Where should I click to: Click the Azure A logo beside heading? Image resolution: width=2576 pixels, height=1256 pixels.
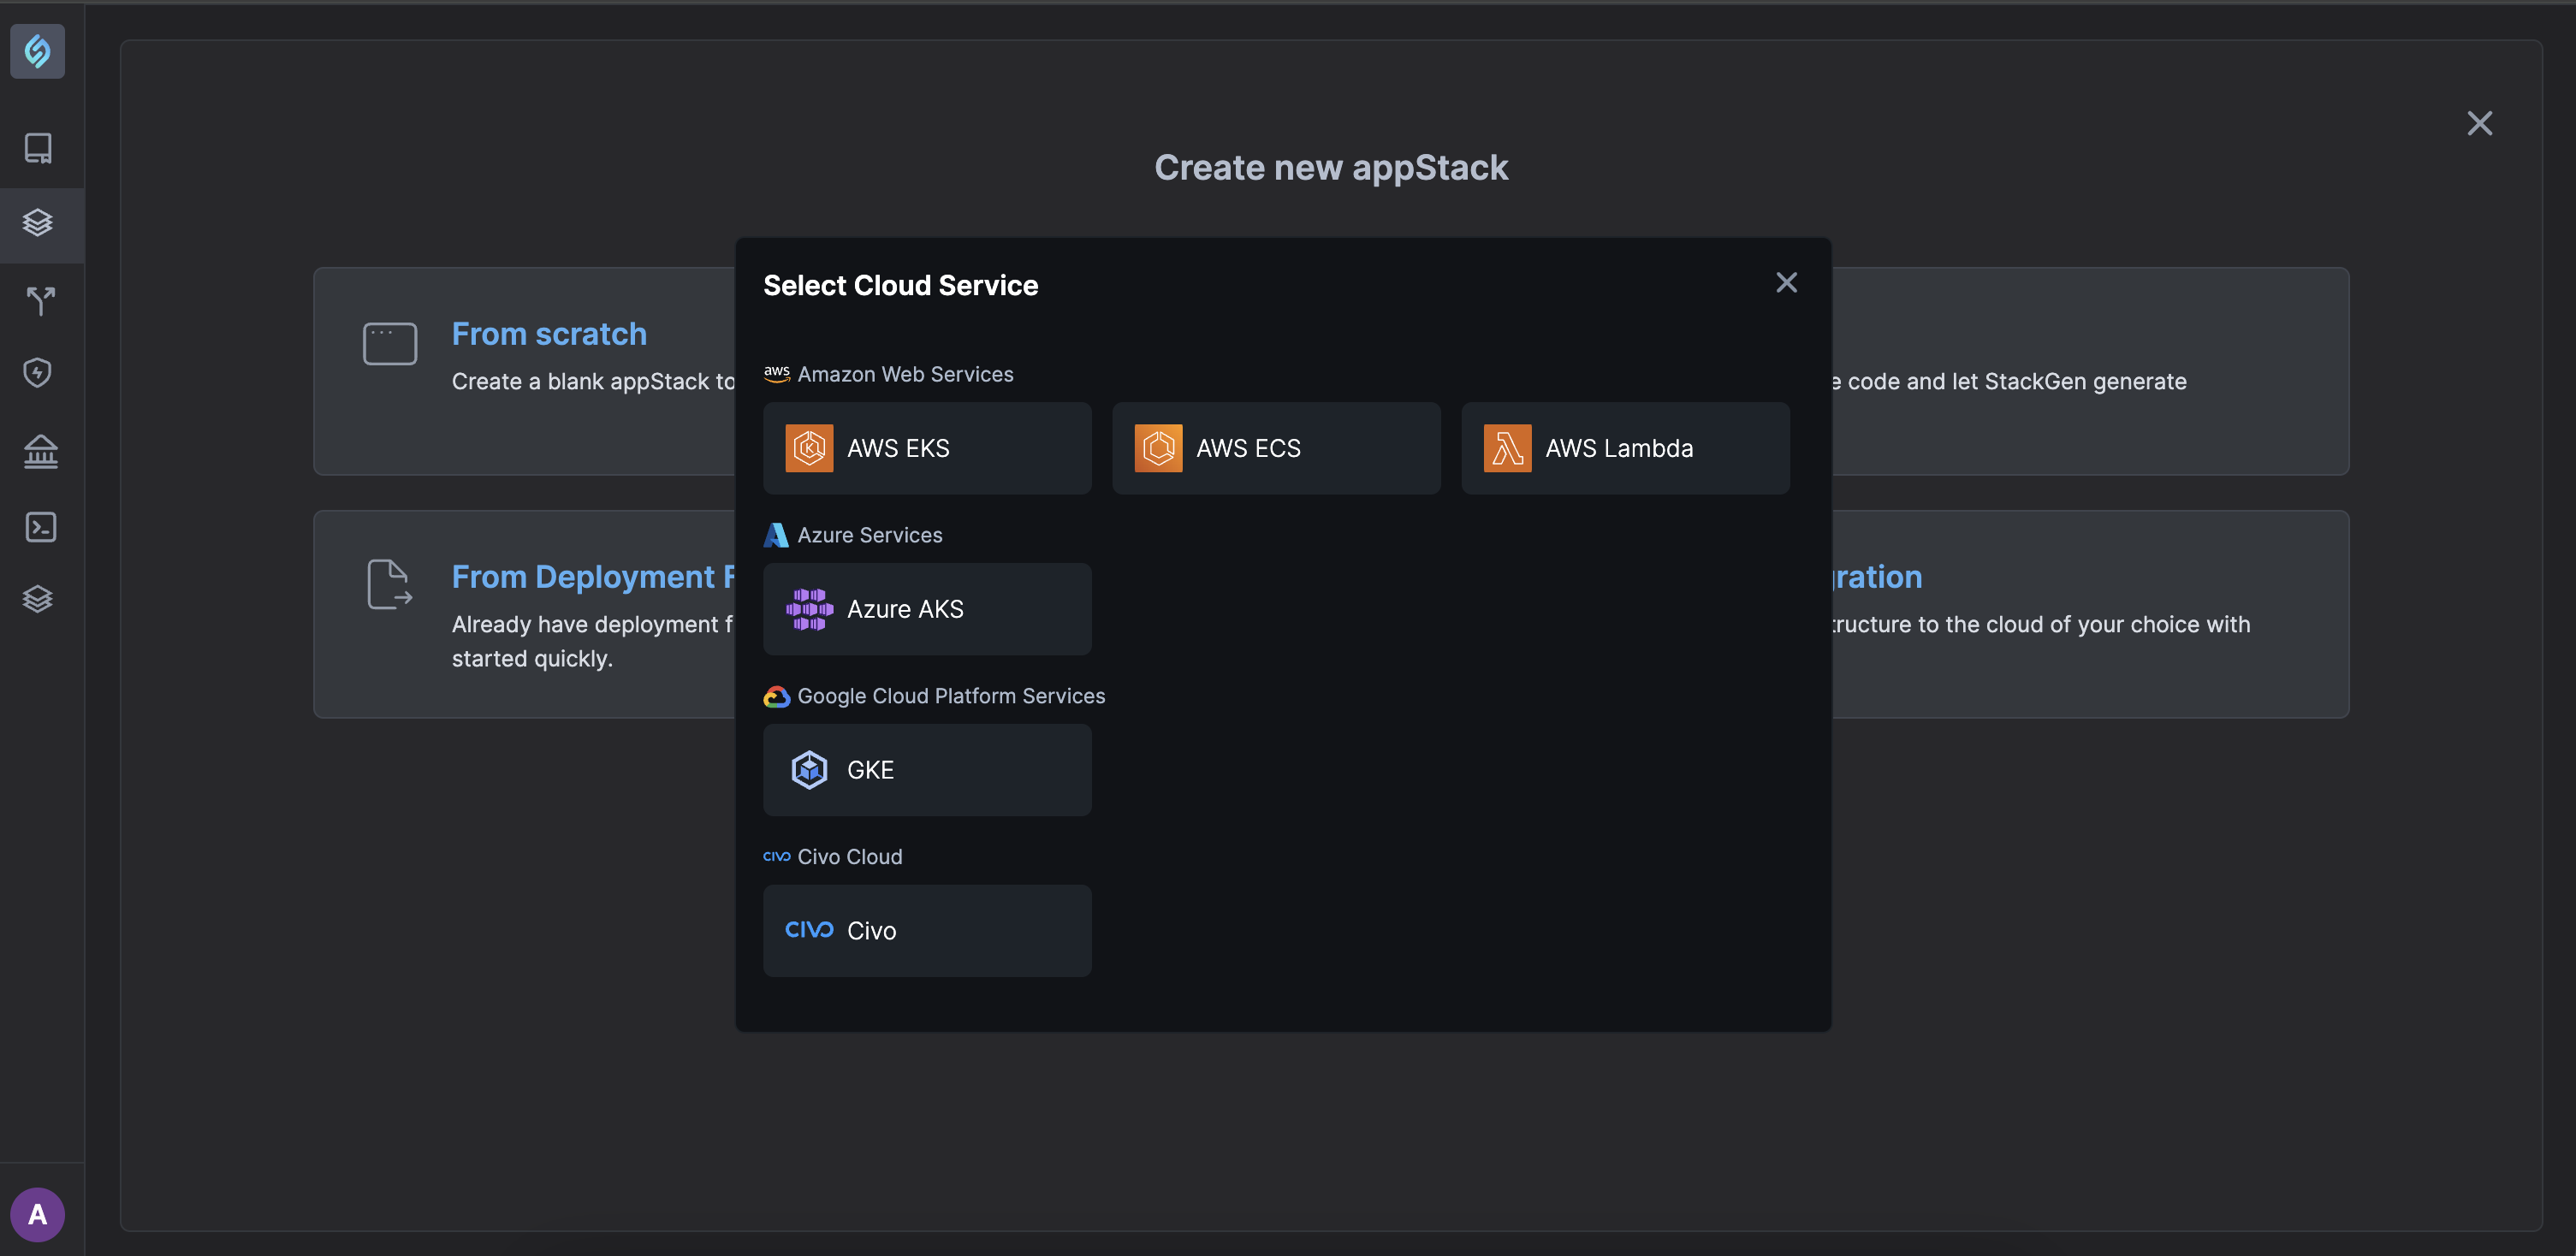pos(776,535)
